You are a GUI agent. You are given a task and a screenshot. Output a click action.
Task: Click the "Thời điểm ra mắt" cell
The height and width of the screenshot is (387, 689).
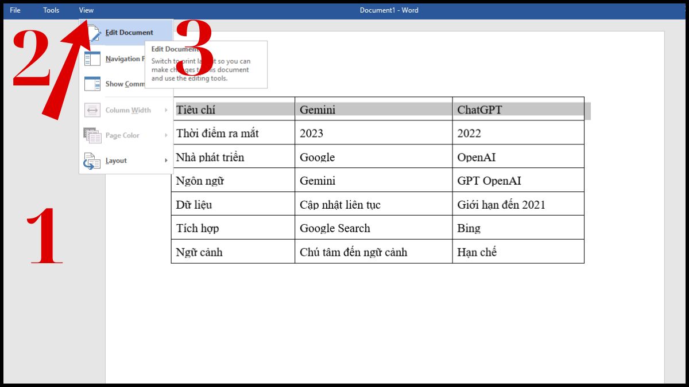click(x=233, y=133)
